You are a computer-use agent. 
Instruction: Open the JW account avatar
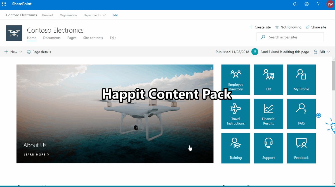click(x=330, y=4)
